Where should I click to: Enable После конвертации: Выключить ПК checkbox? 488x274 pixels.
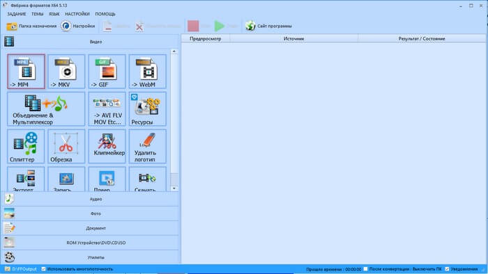tap(366, 269)
